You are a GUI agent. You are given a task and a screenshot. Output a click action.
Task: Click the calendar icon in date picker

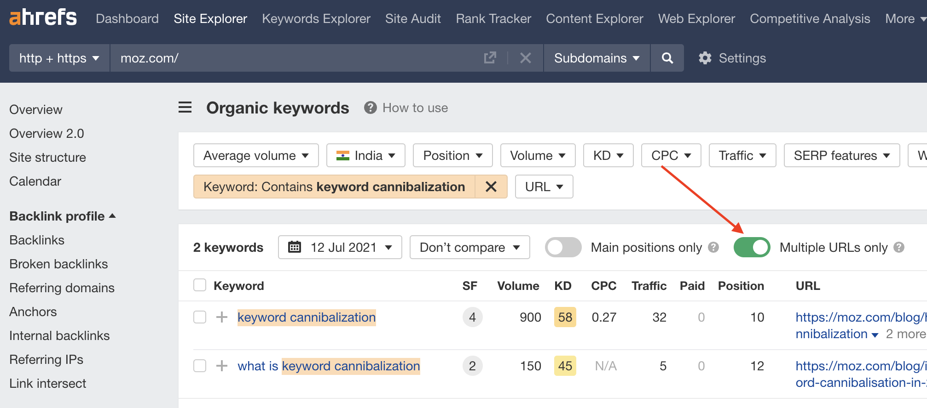(295, 247)
